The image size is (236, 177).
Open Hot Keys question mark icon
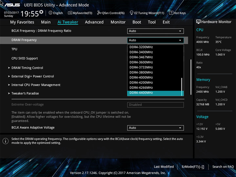(x=171, y=13)
